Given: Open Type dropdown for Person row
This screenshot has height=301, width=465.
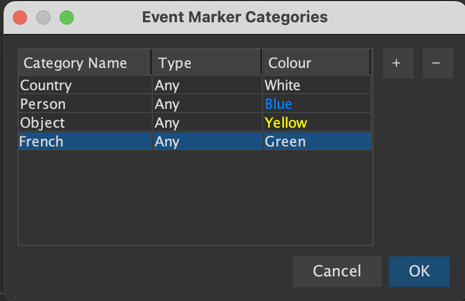Looking at the screenshot, I should (x=207, y=104).
